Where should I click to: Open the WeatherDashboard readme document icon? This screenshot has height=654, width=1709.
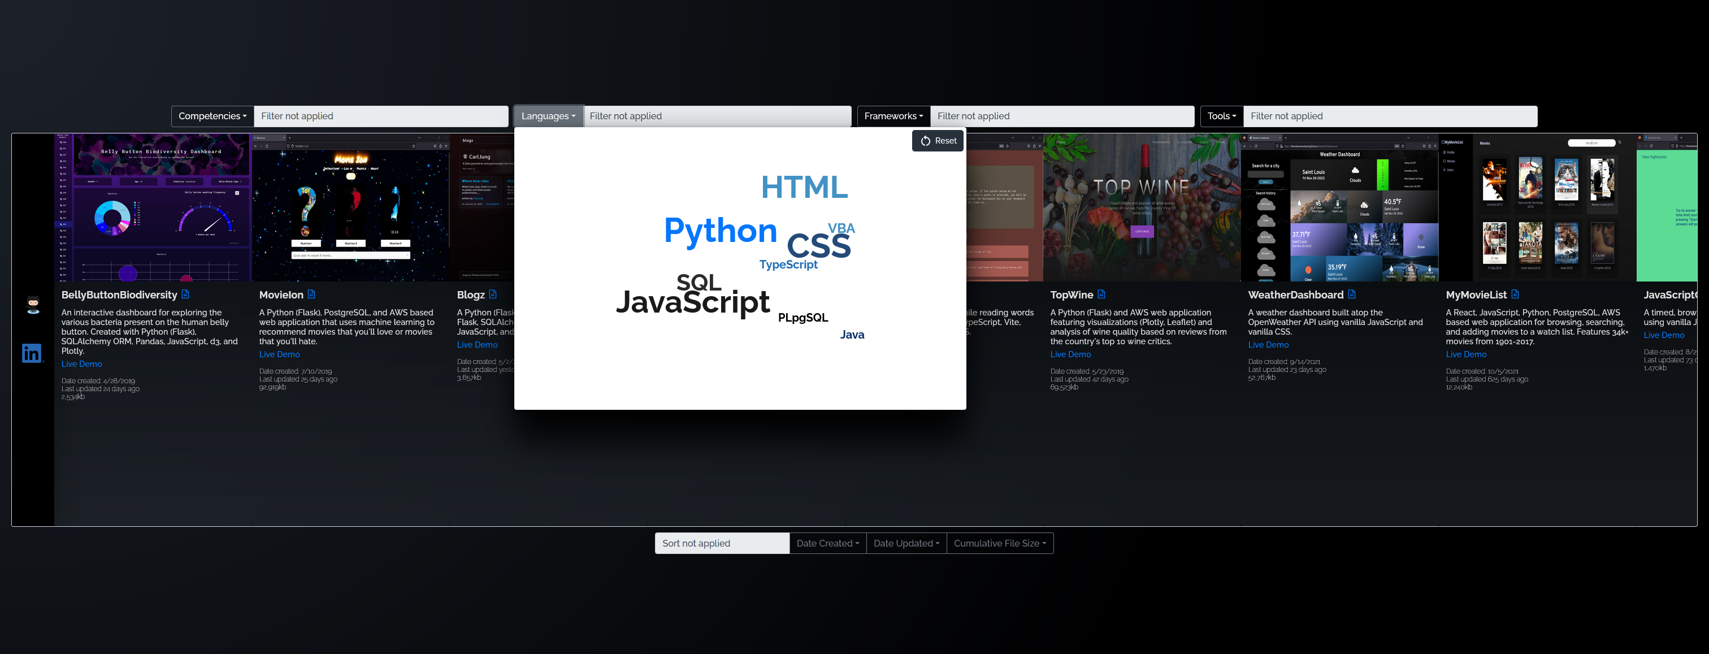tap(1352, 294)
